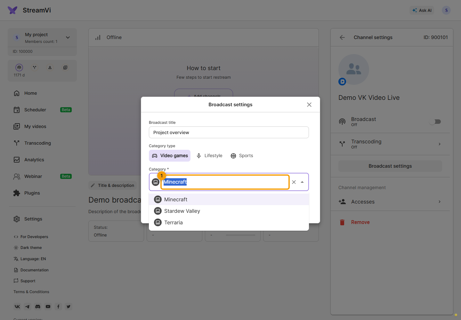The height and width of the screenshot is (320, 461).
Task: Collapse the Category dropdown list arrow
Action: point(302,182)
